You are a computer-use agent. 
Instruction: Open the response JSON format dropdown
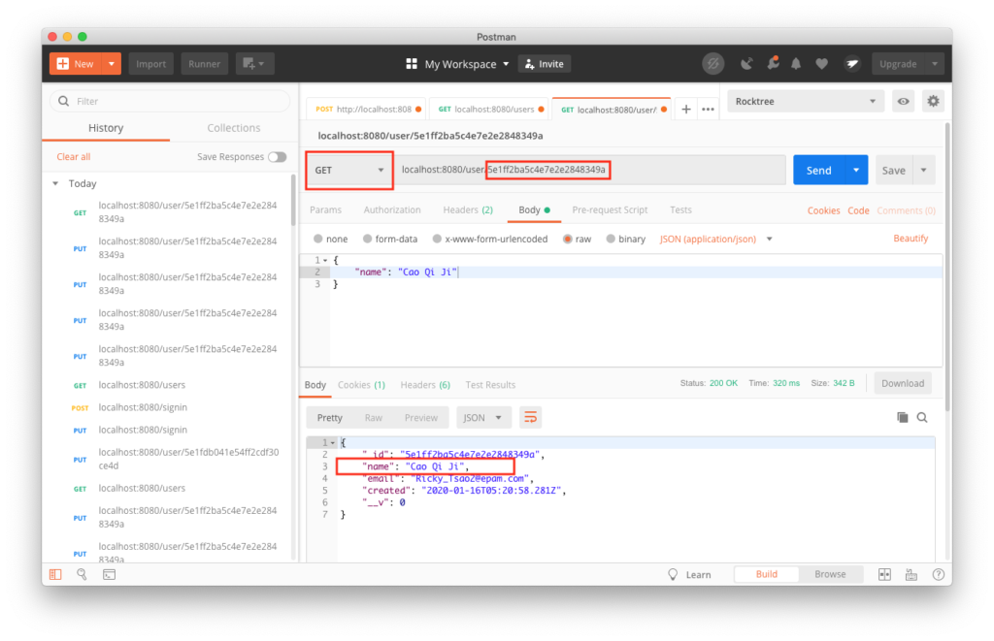click(x=483, y=417)
